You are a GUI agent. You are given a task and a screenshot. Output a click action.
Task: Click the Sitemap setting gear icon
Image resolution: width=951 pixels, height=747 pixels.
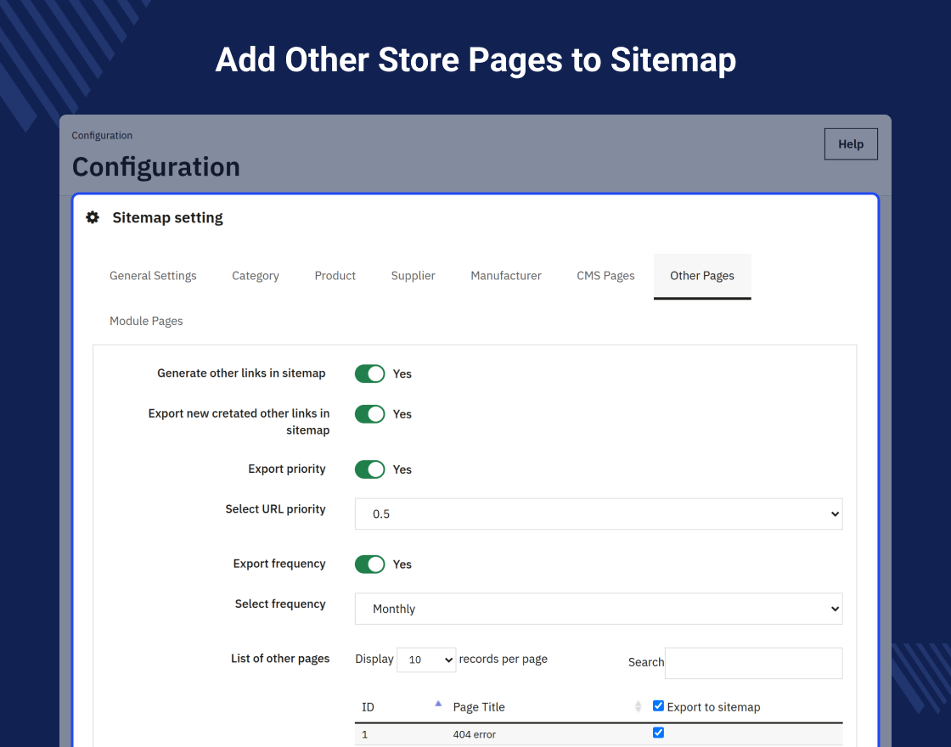[x=93, y=217]
